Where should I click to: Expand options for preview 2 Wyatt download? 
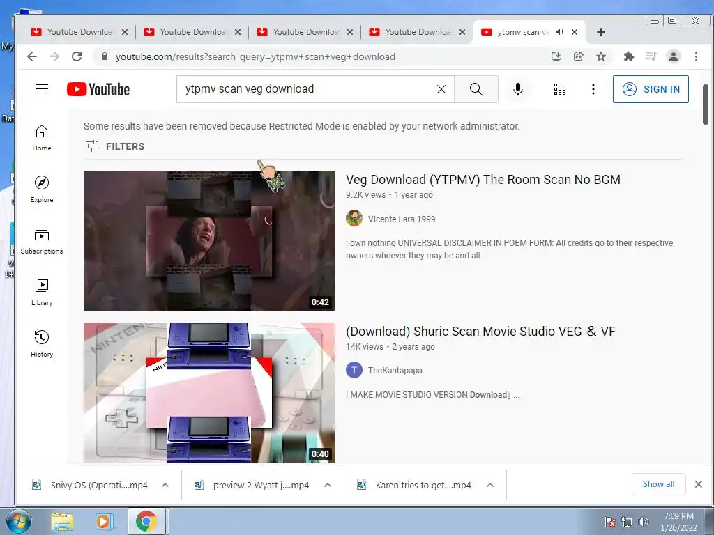click(328, 485)
